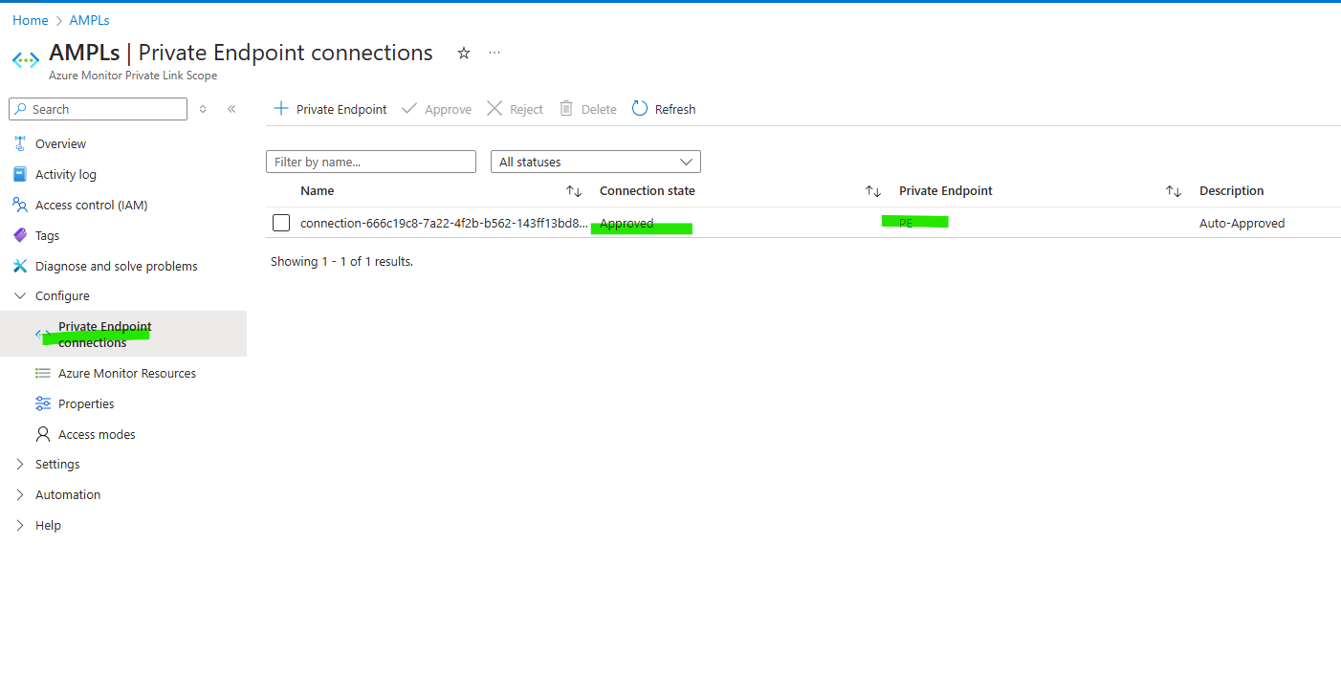
Task: Open Access modes menu item
Action: pyautogui.click(x=97, y=434)
